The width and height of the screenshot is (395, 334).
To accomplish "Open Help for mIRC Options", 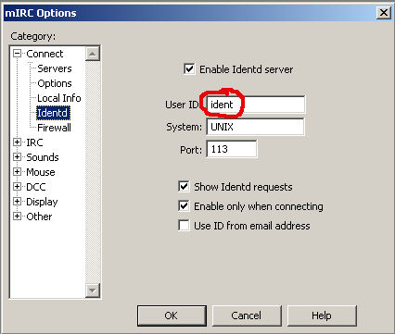I will (322, 315).
